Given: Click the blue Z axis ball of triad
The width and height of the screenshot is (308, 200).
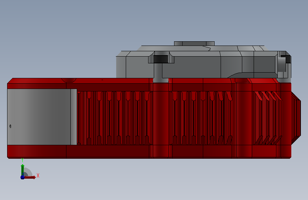Looking at the screenshot, I should pyautogui.click(x=22, y=177).
